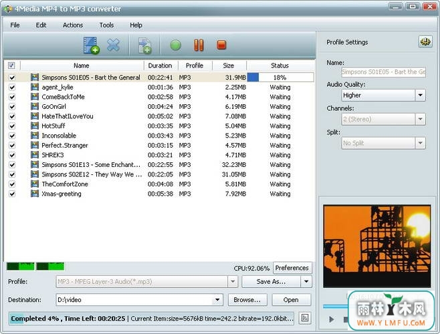Click file icon of Simpsons S01E05 row
Image resolution: width=440 pixels, height=334 pixels.
pos(35,77)
